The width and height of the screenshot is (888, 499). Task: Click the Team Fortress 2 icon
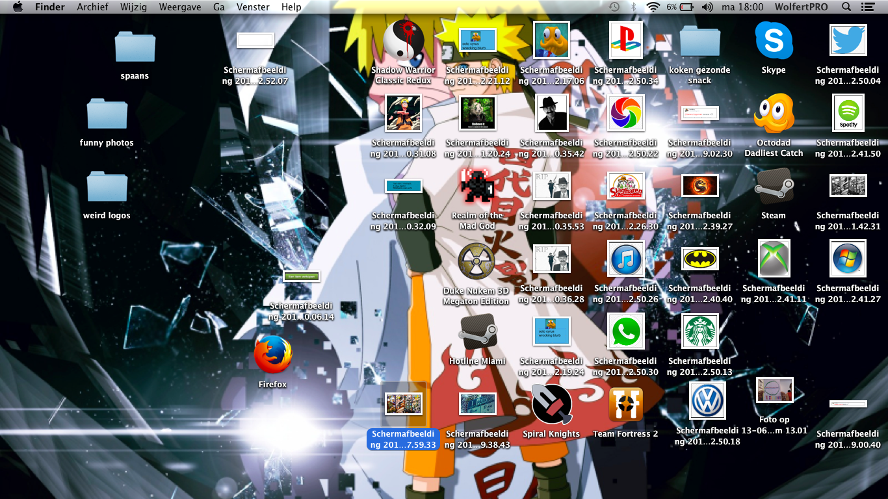(625, 404)
